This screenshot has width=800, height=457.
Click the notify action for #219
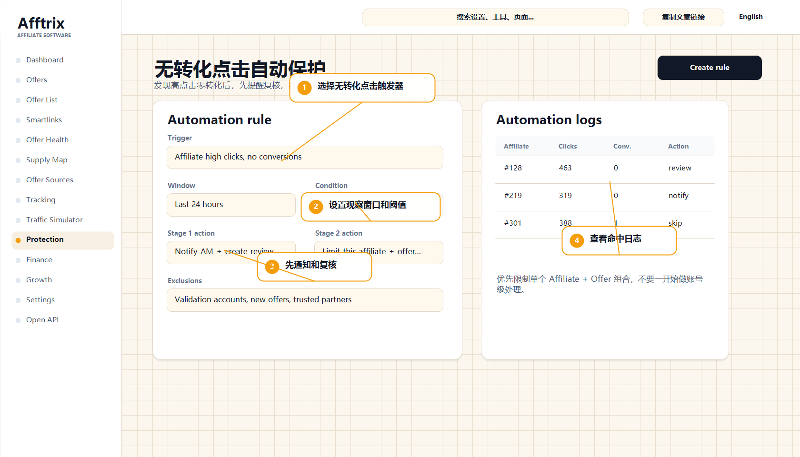click(x=679, y=196)
